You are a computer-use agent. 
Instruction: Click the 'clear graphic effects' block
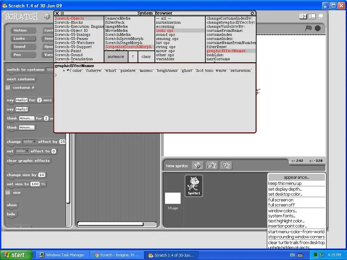coord(28,161)
